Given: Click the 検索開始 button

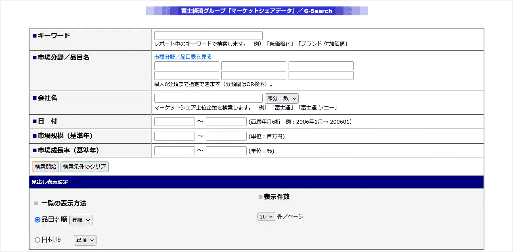Looking at the screenshot, I should coord(46,167).
